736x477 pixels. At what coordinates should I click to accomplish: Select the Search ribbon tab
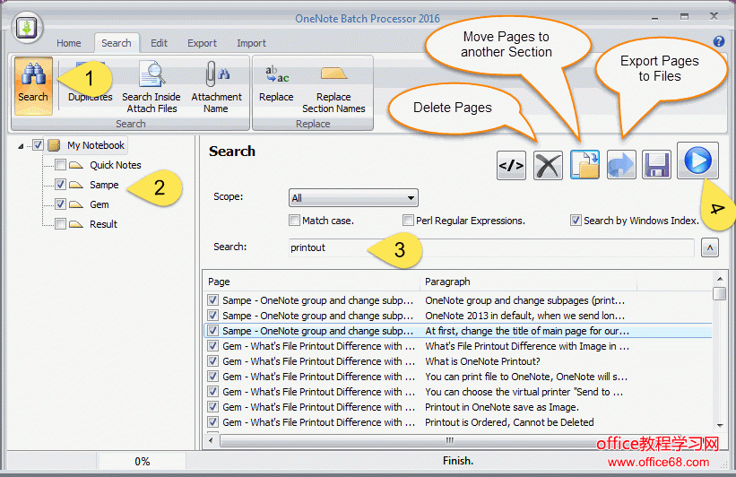(x=117, y=43)
